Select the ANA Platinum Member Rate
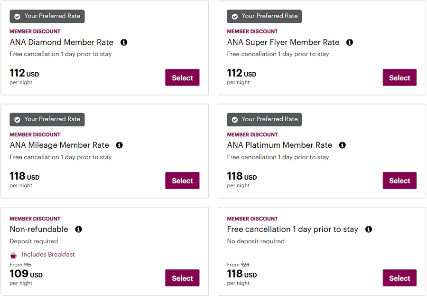The width and height of the screenshot is (427, 297). click(x=399, y=181)
